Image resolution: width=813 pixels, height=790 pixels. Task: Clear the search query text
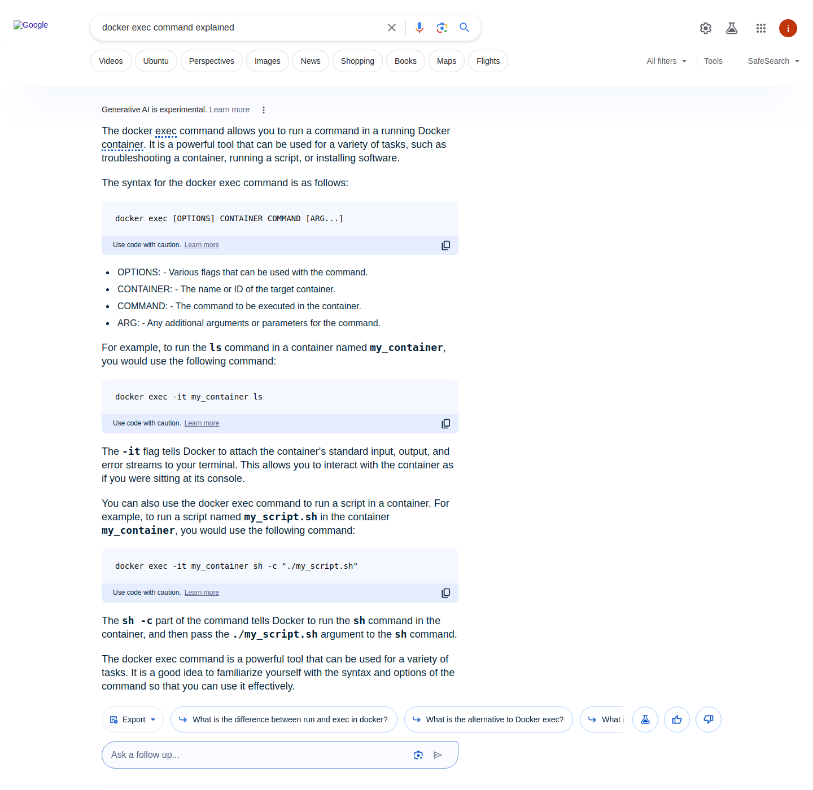tap(392, 28)
